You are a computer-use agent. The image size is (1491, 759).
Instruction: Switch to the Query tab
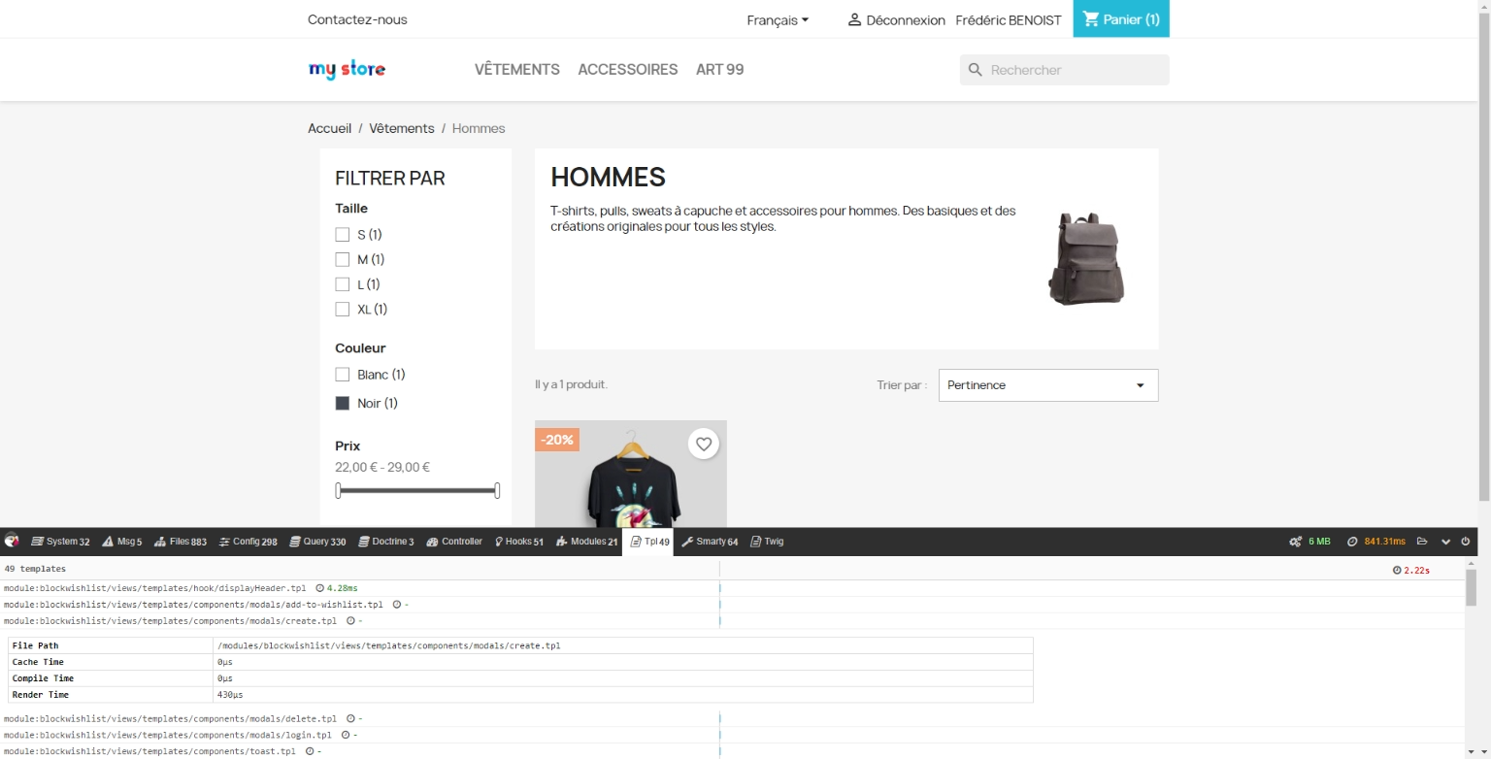pyautogui.click(x=316, y=542)
